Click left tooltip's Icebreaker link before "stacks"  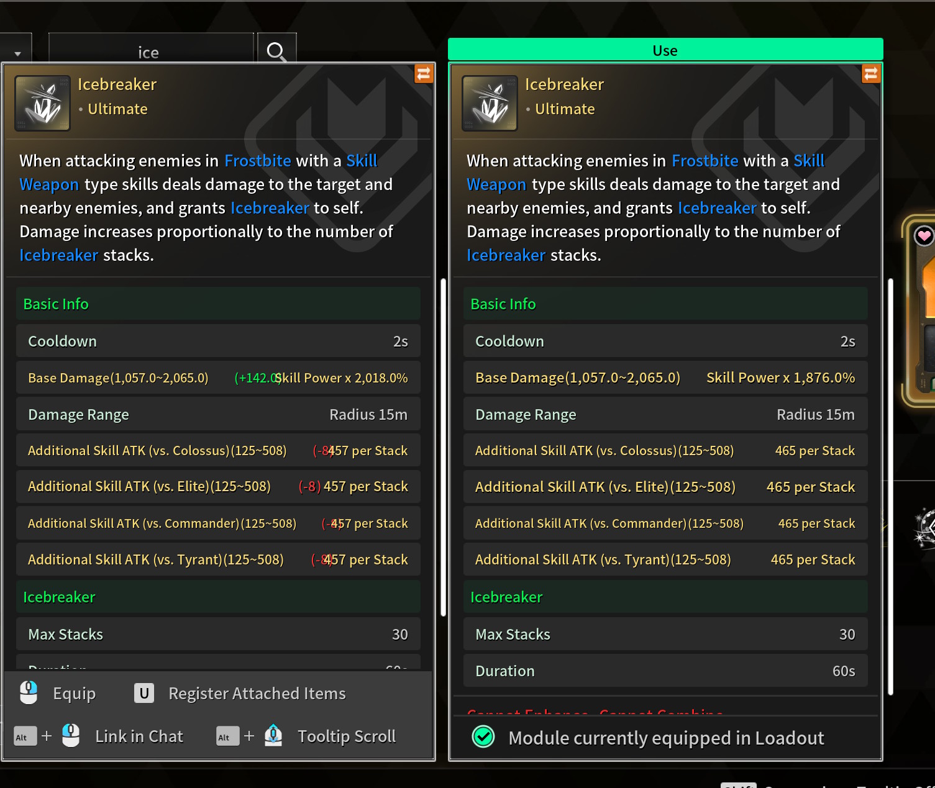tap(59, 255)
